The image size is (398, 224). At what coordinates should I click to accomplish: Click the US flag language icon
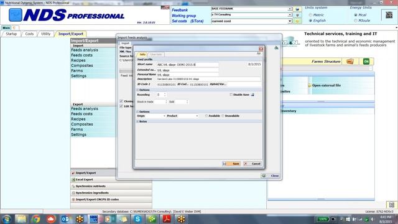tap(165, 7)
